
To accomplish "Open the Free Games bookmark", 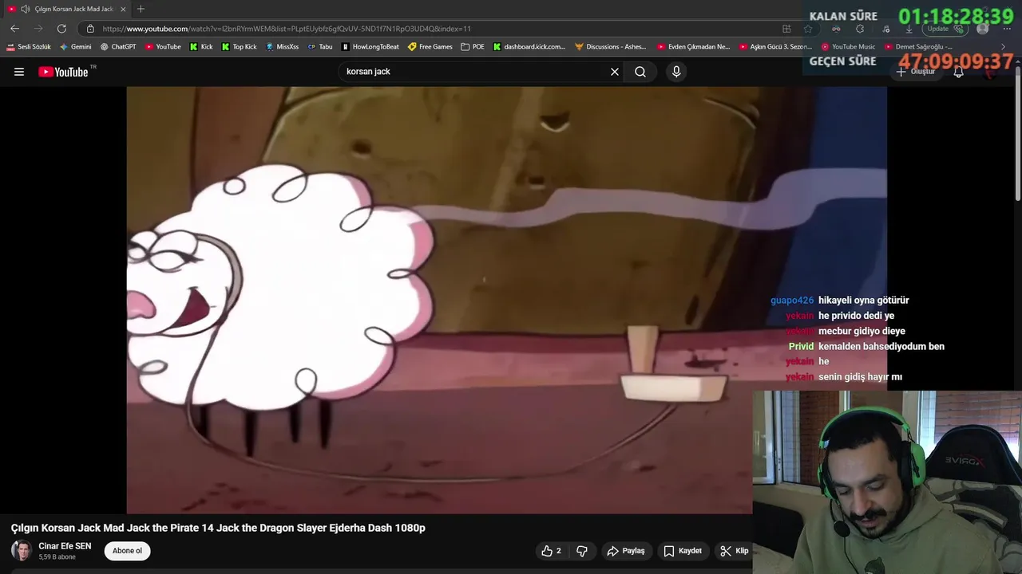I will pos(430,47).
